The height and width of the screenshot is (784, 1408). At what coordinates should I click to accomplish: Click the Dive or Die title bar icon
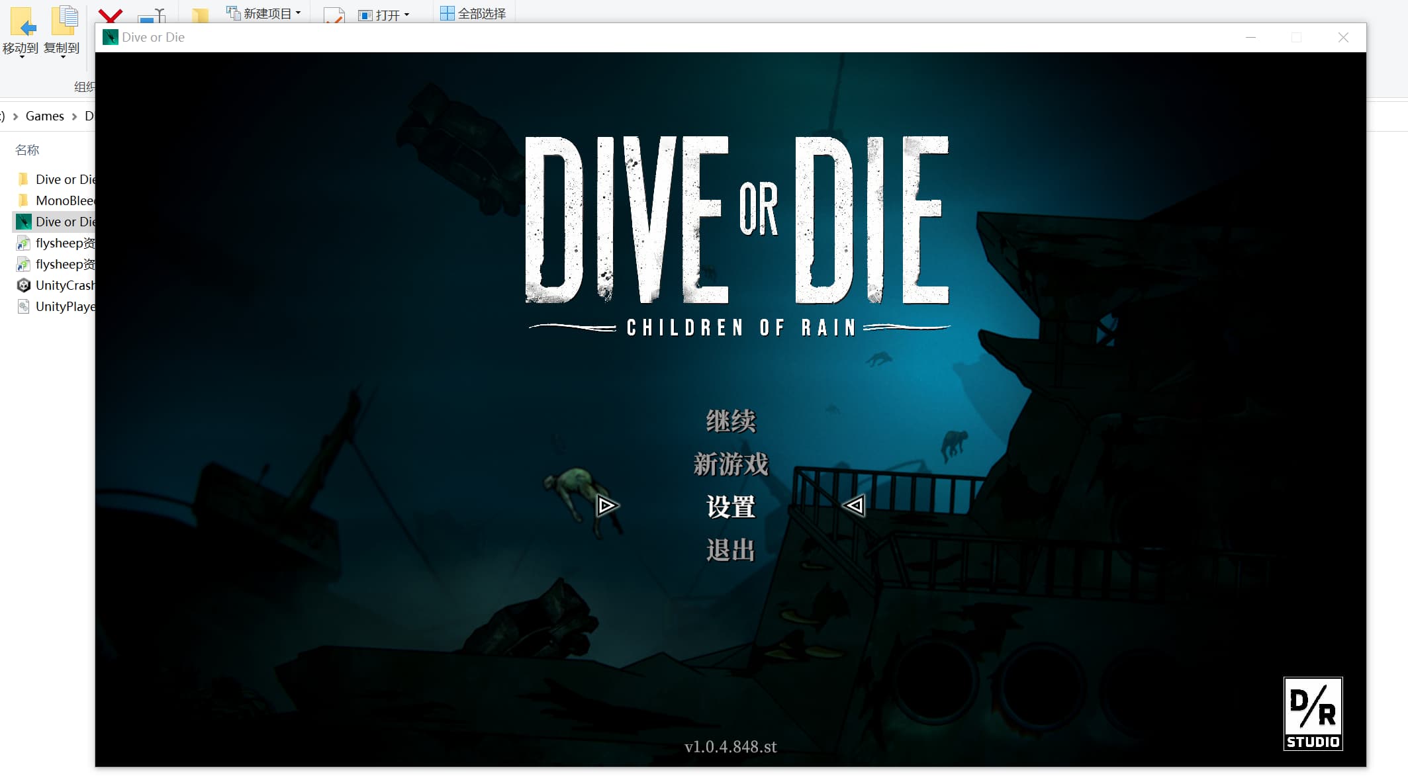pyautogui.click(x=111, y=37)
